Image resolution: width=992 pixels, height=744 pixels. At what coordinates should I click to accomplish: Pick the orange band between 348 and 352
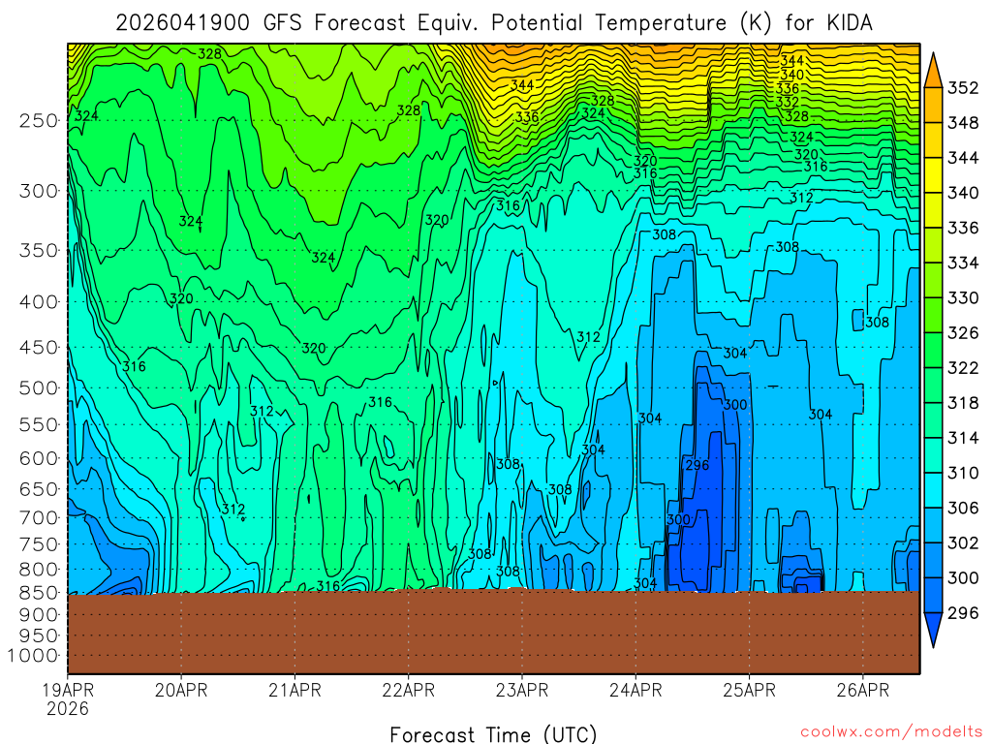click(x=933, y=105)
